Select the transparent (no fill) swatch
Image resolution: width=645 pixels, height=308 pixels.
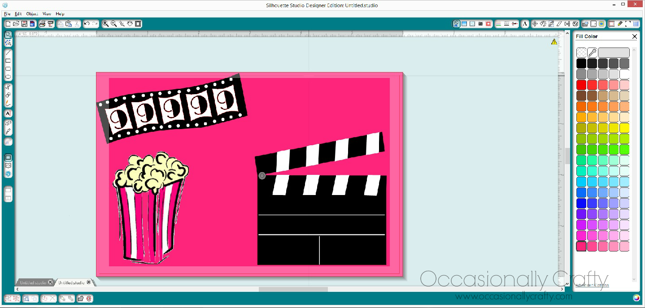[x=581, y=52]
